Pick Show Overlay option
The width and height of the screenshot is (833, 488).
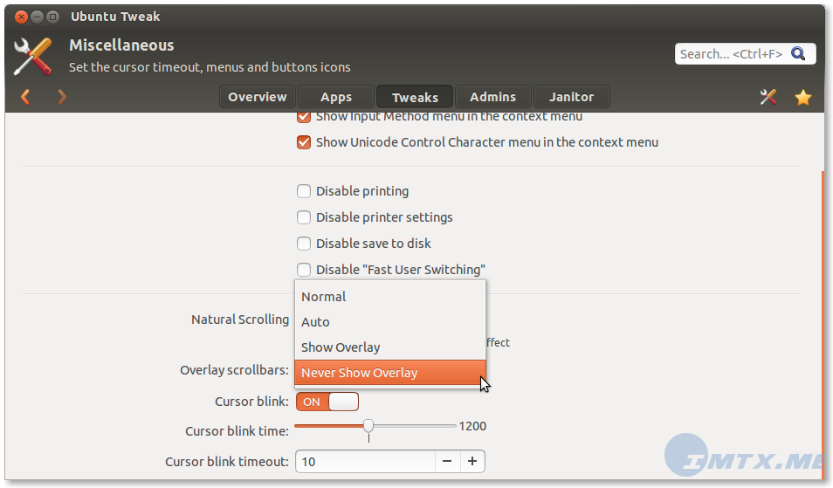[x=390, y=347]
